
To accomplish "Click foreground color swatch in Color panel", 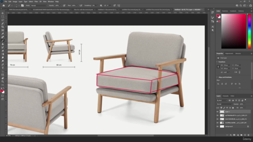I will pos(218,16).
